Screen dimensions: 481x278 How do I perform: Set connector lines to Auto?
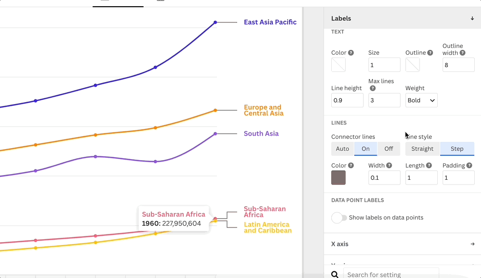pos(342,149)
